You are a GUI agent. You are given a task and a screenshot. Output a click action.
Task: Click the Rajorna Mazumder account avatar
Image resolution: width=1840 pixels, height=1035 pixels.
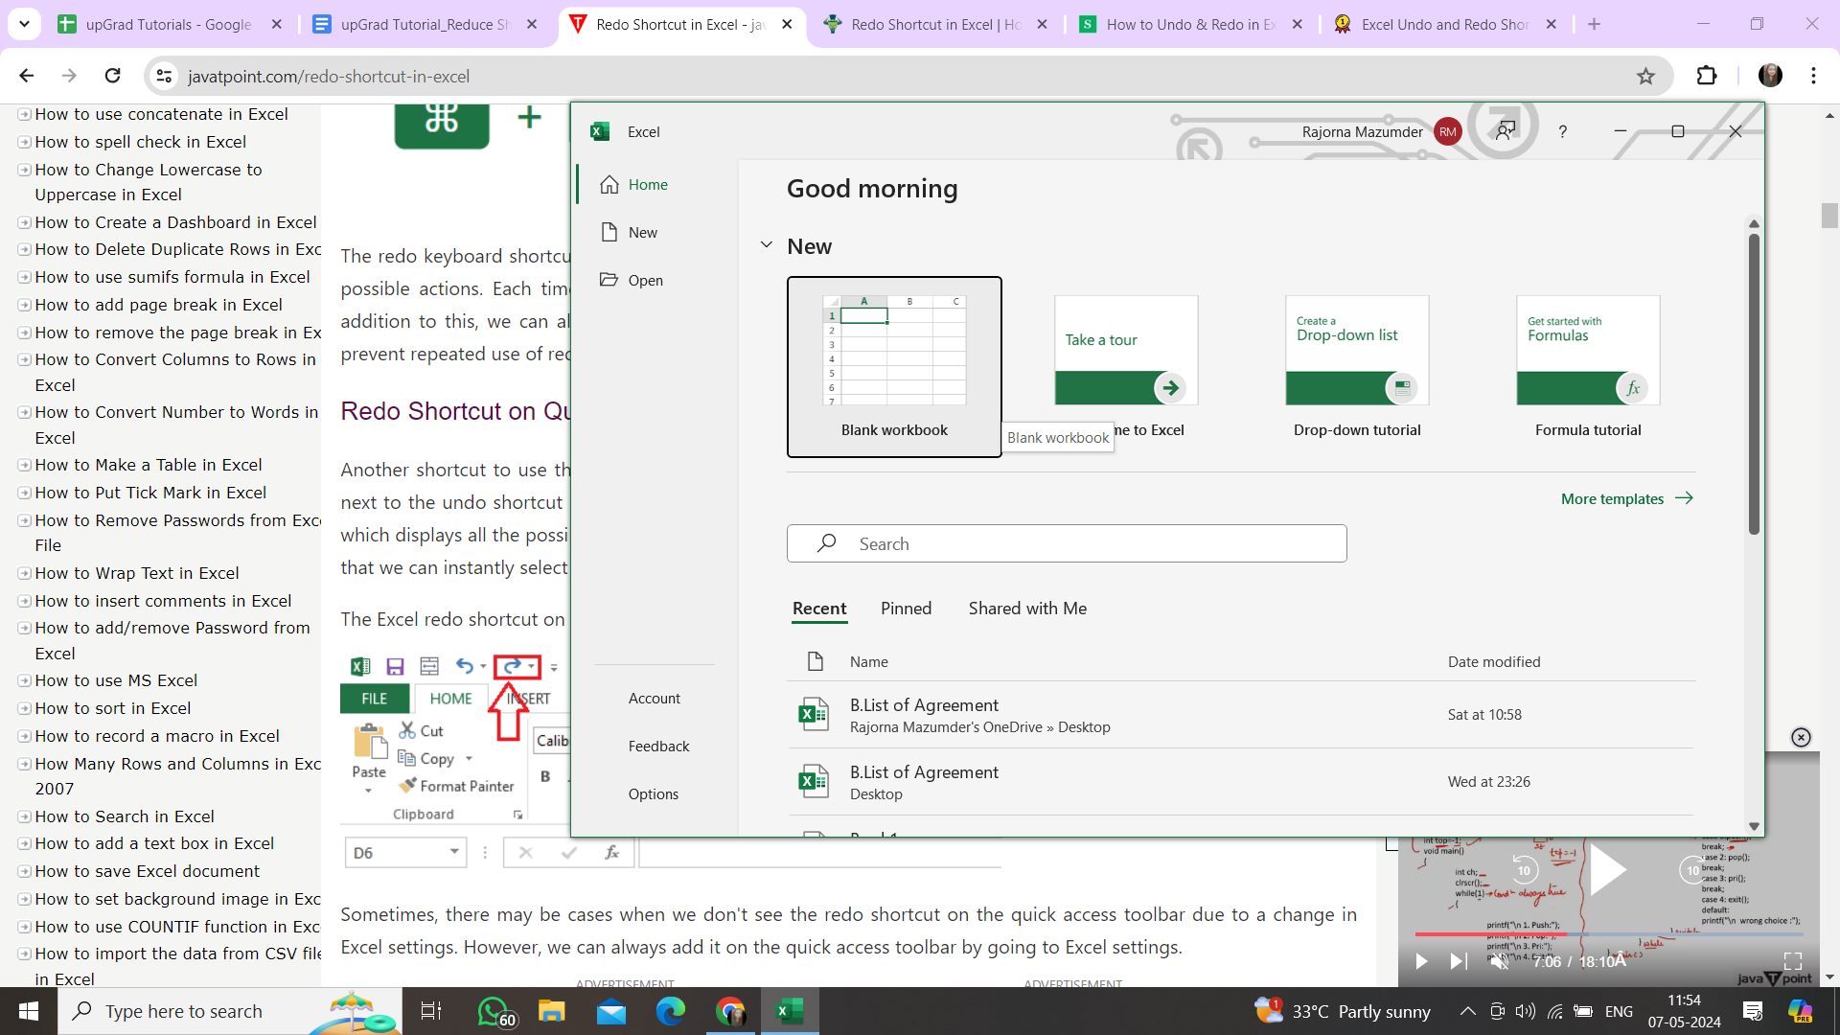click(1447, 131)
